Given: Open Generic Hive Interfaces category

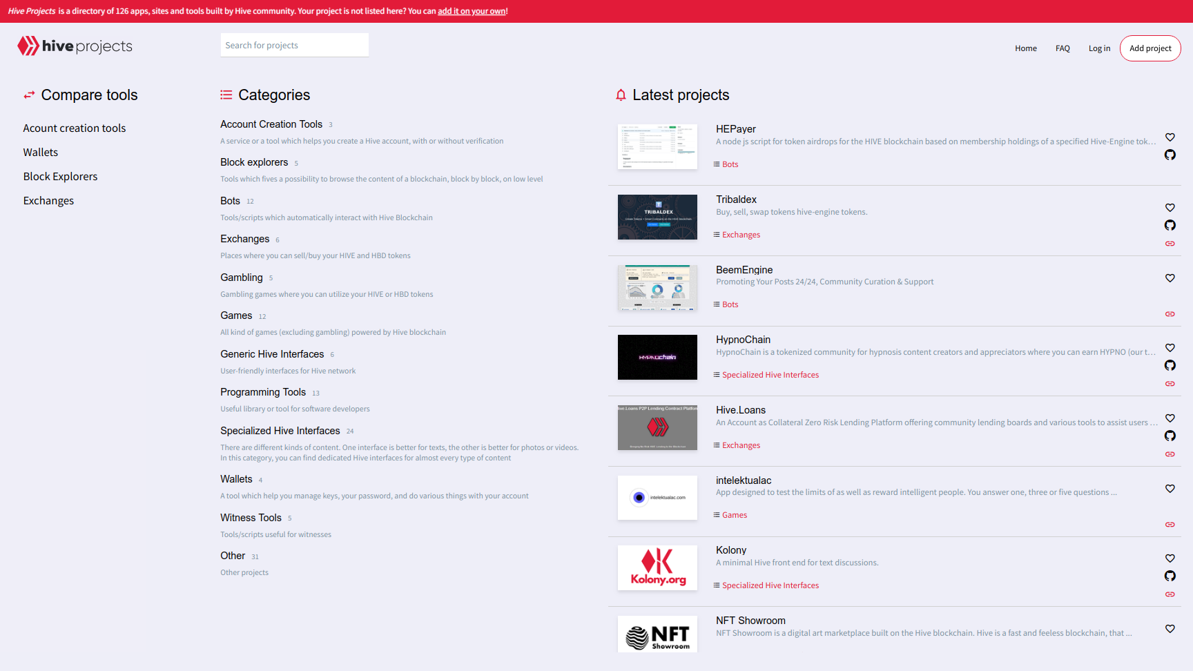Looking at the screenshot, I should (x=272, y=354).
